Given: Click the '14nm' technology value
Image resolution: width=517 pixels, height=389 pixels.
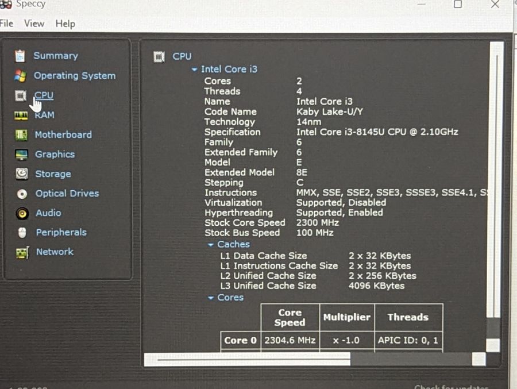Looking at the screenshot, I should point(308,122).
